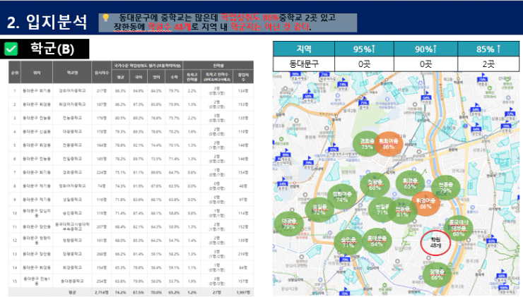
Task: Select the 2곳 cell under 85%↑
Action: (x=488, y=63)
